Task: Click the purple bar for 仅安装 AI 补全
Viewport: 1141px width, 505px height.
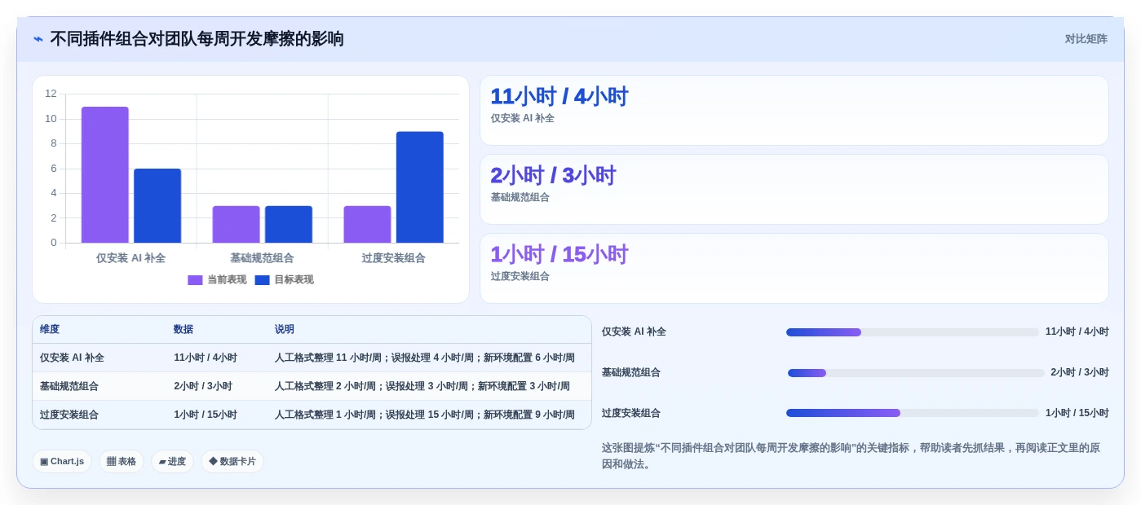Action: point(105,174)
